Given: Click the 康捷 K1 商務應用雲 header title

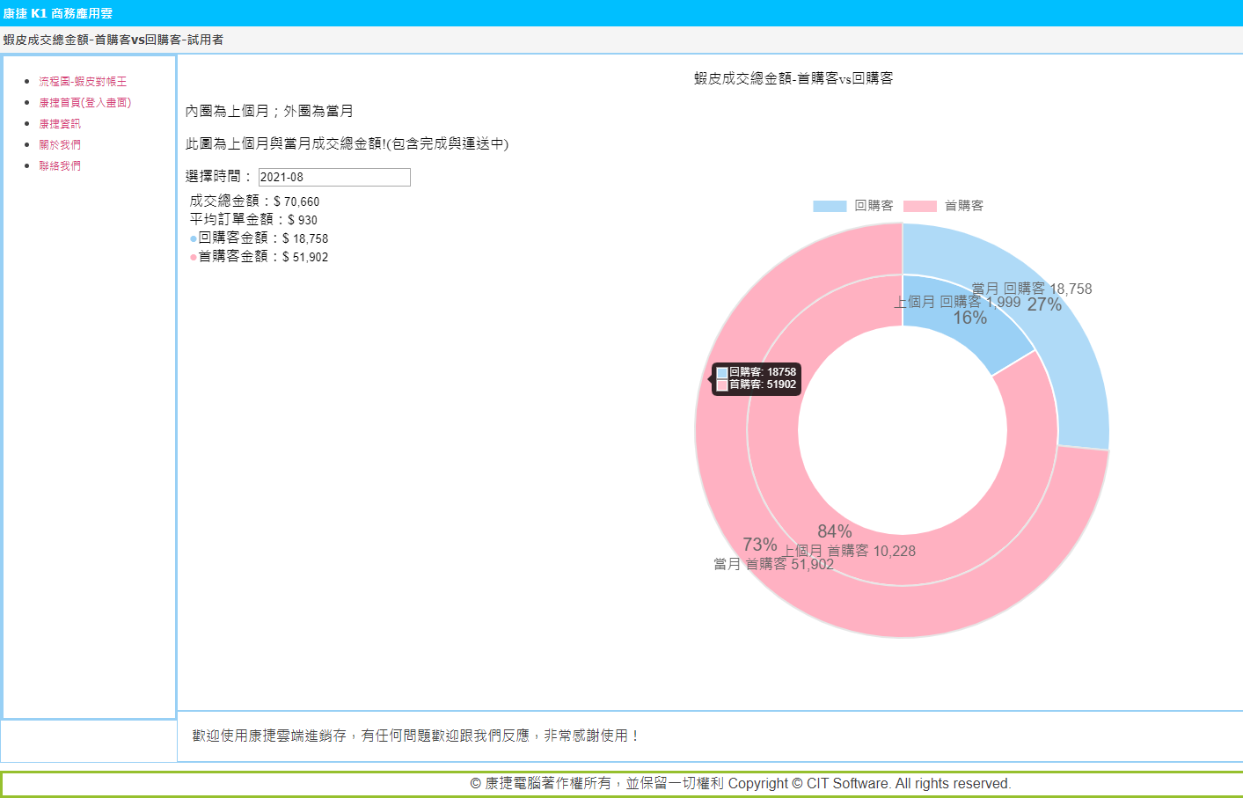Looking at the screenshot, I should point(58,13).
